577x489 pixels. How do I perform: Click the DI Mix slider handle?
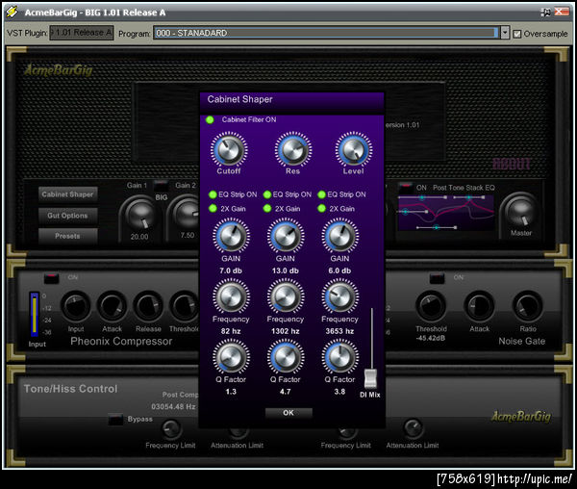tap(370, 378)
